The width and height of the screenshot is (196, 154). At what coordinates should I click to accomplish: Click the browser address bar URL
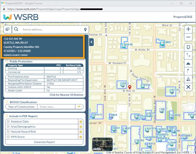point(55,9)
